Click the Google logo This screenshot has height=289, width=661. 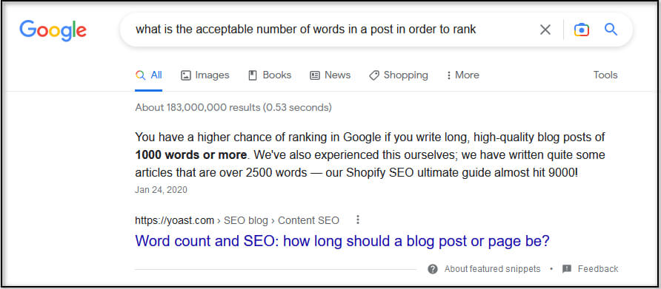point(53,30)
